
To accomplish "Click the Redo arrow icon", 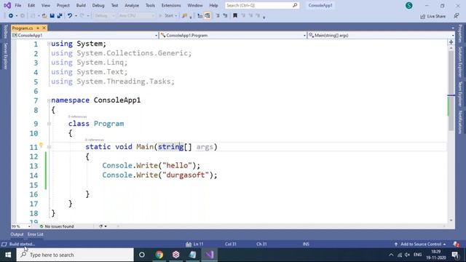I will (x=82, y=16).
